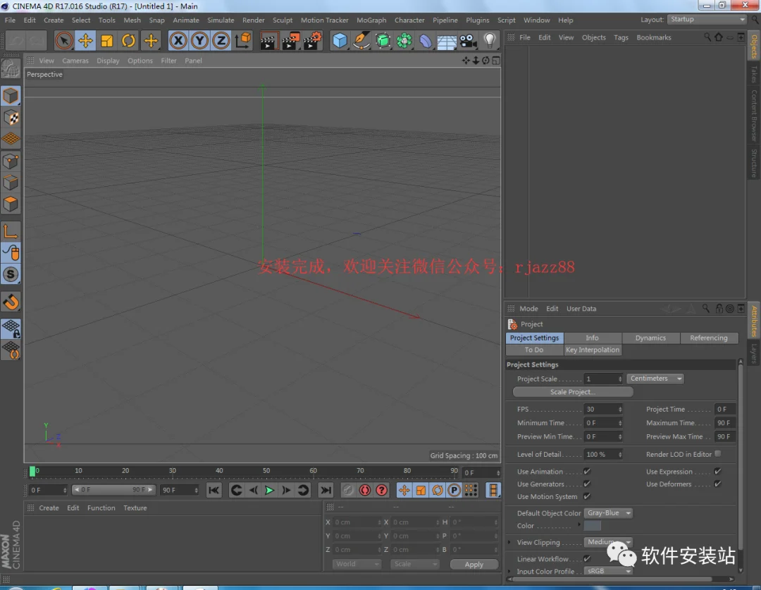The image size is (761, 590).
Task: Toggle Use Animation checkbox
Action: 587,471
